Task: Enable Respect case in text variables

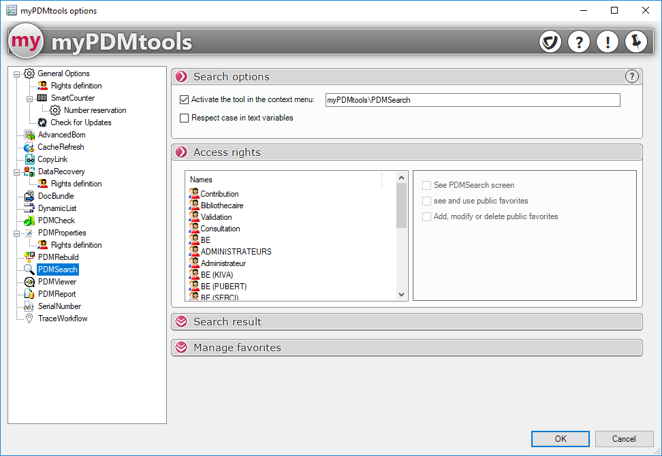Action: [184, 118]
